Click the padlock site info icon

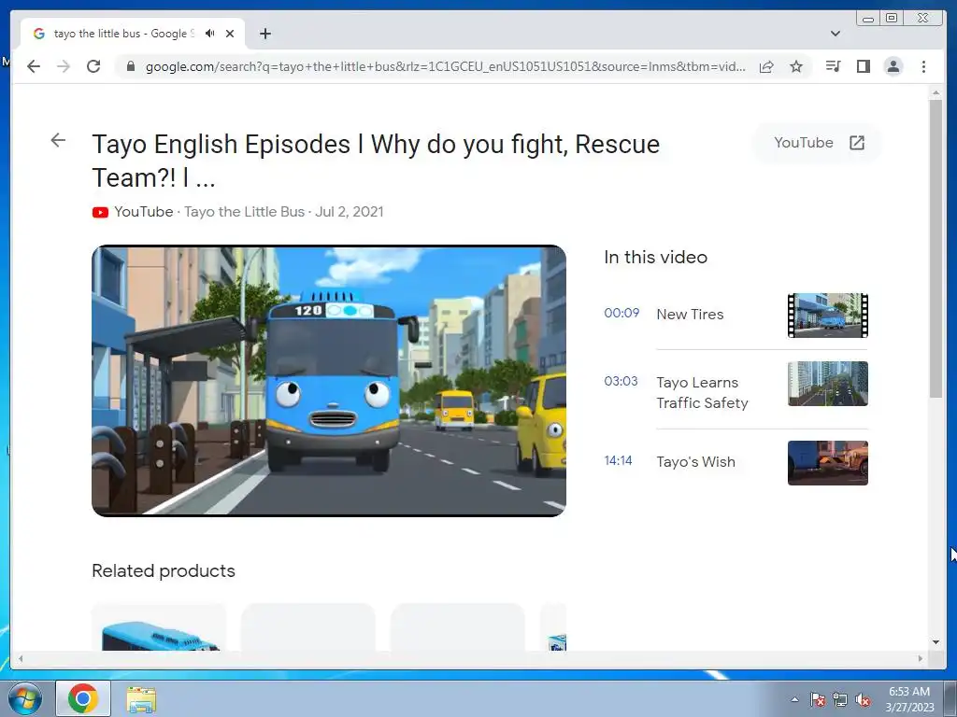(130, 66)
